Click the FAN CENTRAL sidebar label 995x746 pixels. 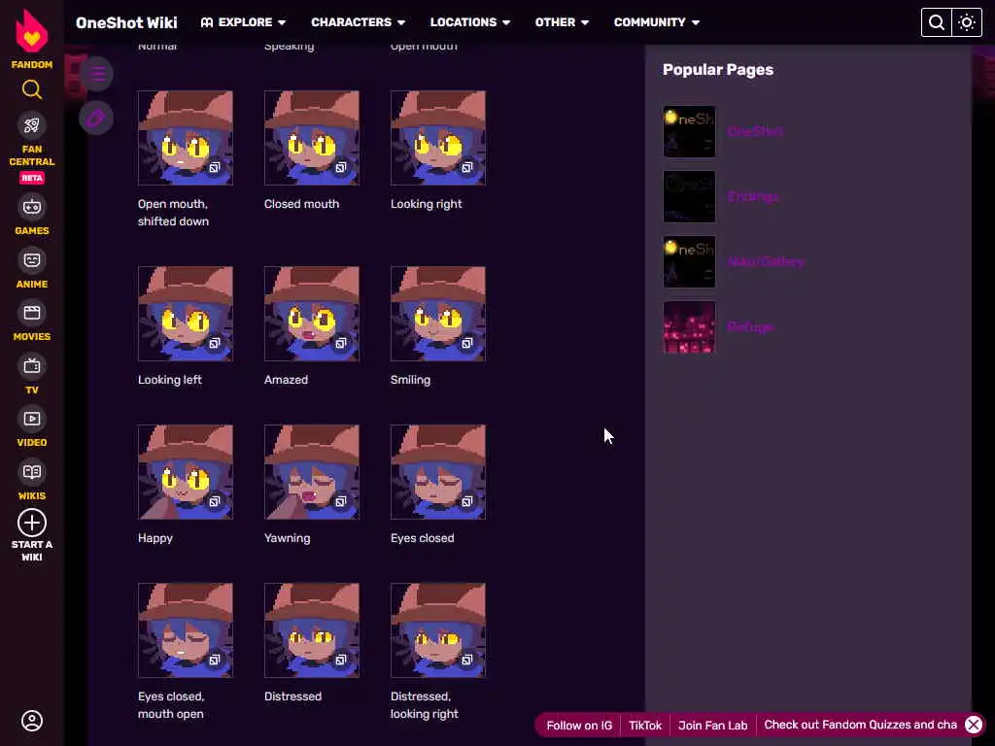pos(32,155)
